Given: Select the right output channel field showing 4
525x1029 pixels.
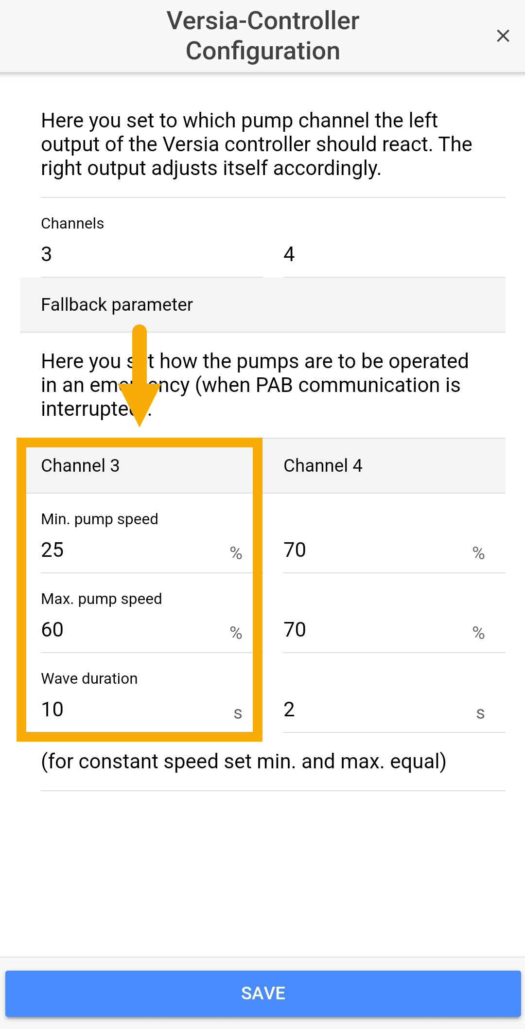Looking at the screenshot, I should coord(394,254).
